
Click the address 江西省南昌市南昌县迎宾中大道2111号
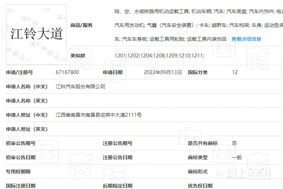(x=99, y=115)
